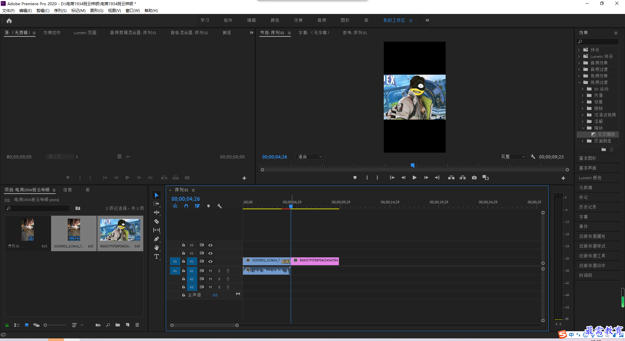625x341 pixels.
Task: Click the program monitor playhead scrubber
Action: pos(413,166)
